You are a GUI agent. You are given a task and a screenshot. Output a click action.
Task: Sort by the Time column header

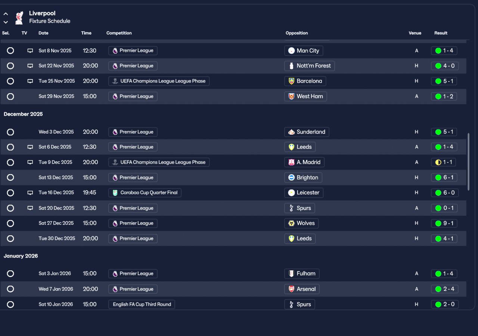click(86, 33)
